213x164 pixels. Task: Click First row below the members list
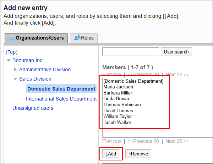pos(112,141)
